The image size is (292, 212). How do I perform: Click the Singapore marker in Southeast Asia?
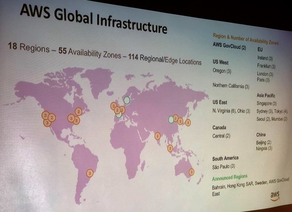(170, 148)
